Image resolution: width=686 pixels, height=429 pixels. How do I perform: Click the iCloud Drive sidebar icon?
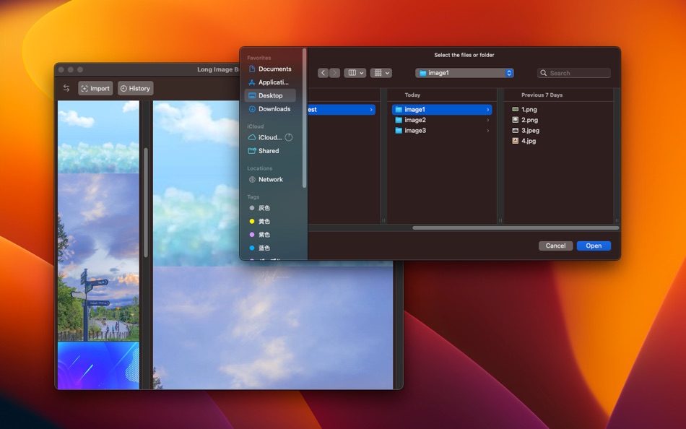[253, 137]
